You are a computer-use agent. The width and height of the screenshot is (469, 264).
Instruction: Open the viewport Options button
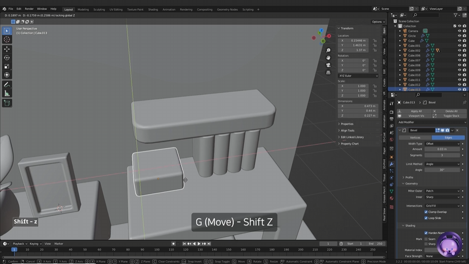pos(378,22)
